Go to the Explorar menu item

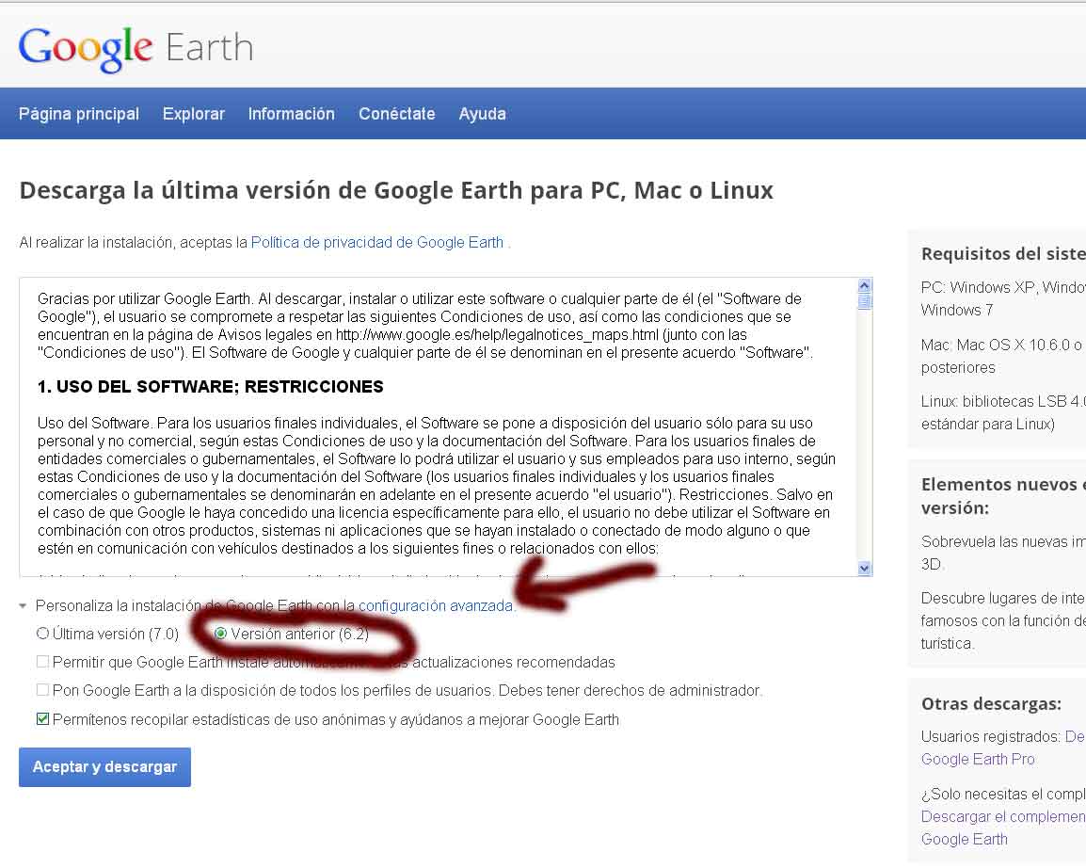193,114
